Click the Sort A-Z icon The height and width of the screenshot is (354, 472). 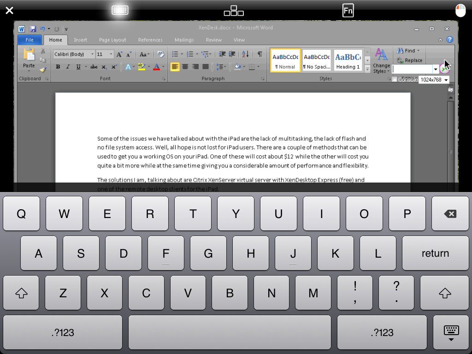point(245,54)
